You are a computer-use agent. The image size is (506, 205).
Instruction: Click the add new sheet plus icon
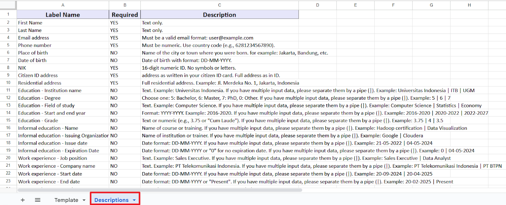point(22,200)
